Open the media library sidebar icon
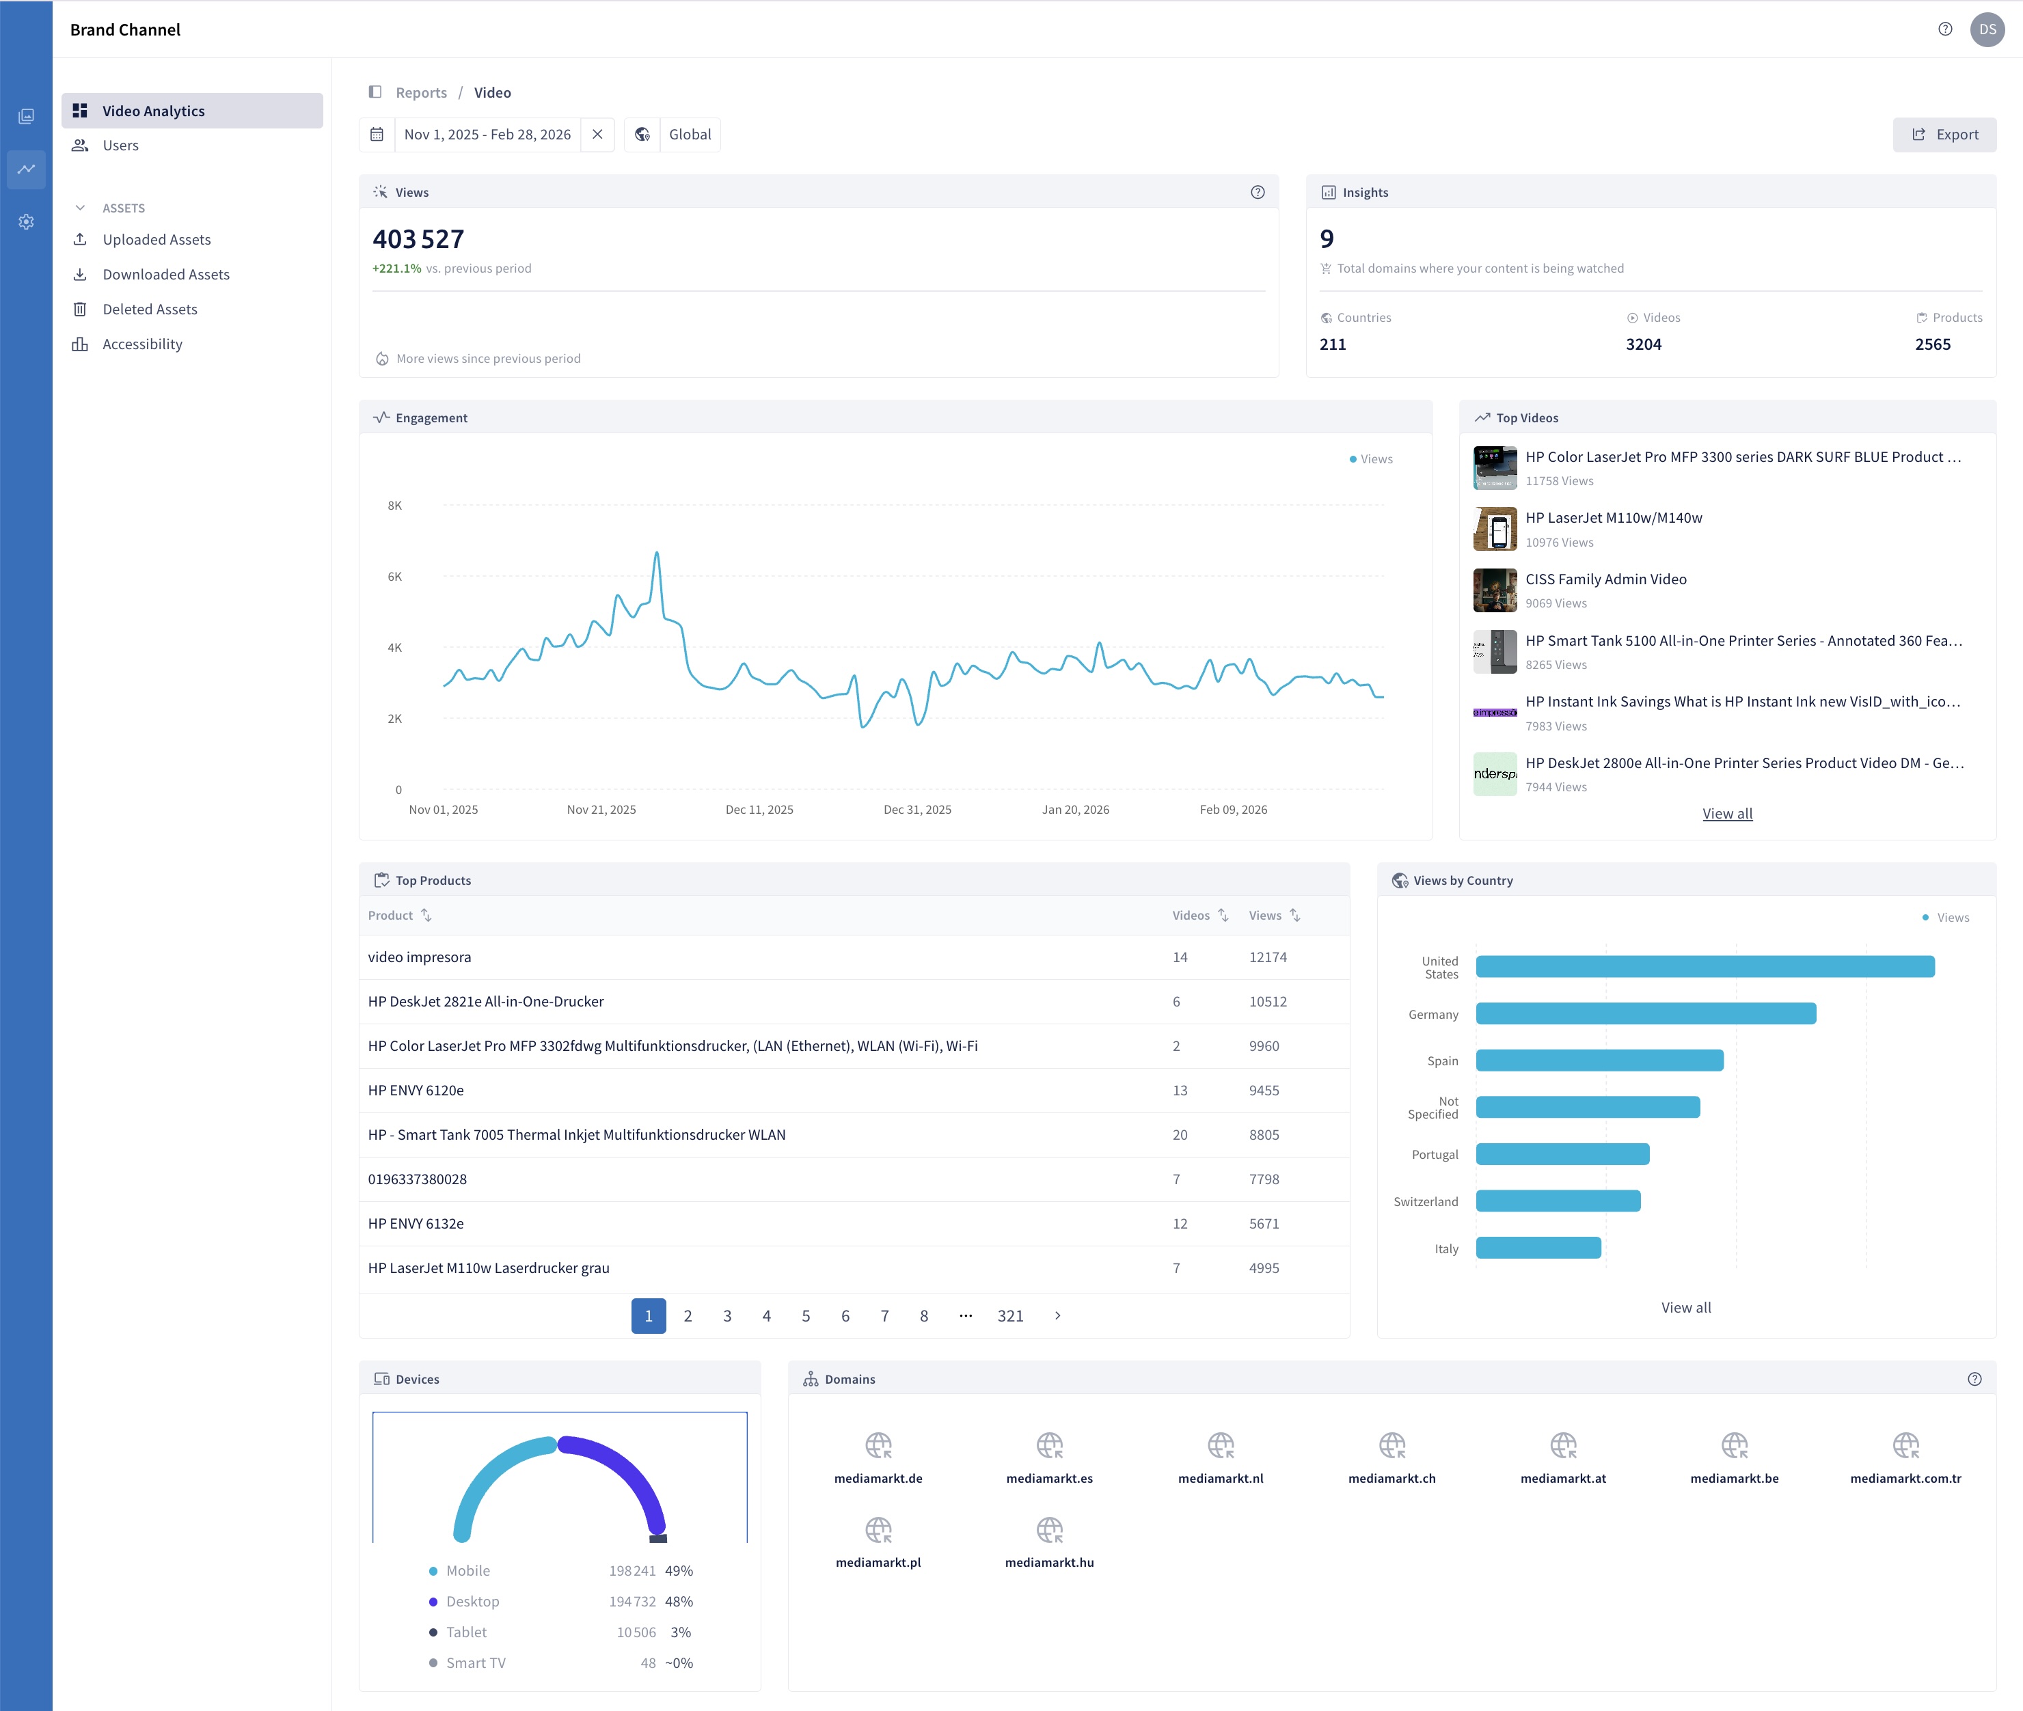Image resolution: width=2023 pixels, height=1711 pixels. [x=26, y=116]
